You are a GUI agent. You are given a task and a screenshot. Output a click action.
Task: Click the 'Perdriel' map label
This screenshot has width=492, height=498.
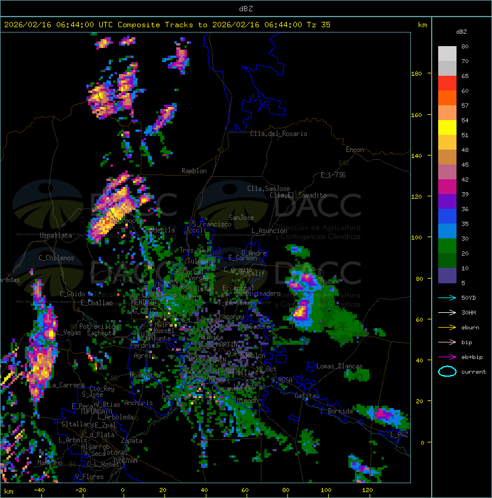(144, 345)
